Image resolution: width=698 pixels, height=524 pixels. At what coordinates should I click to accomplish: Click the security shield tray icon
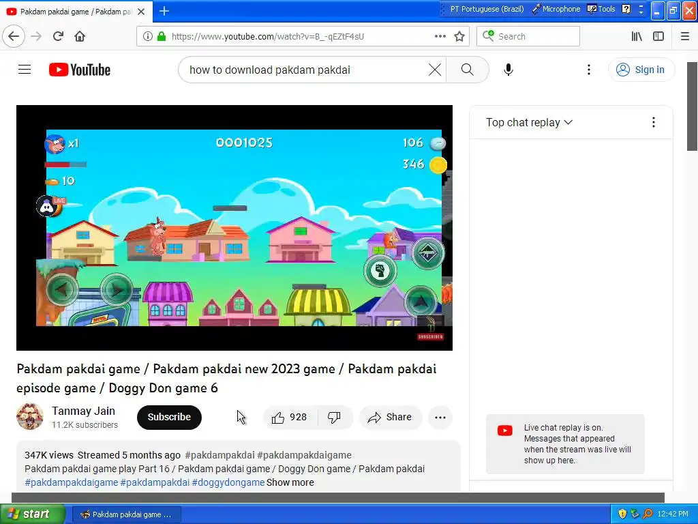[x=622, y=514]
